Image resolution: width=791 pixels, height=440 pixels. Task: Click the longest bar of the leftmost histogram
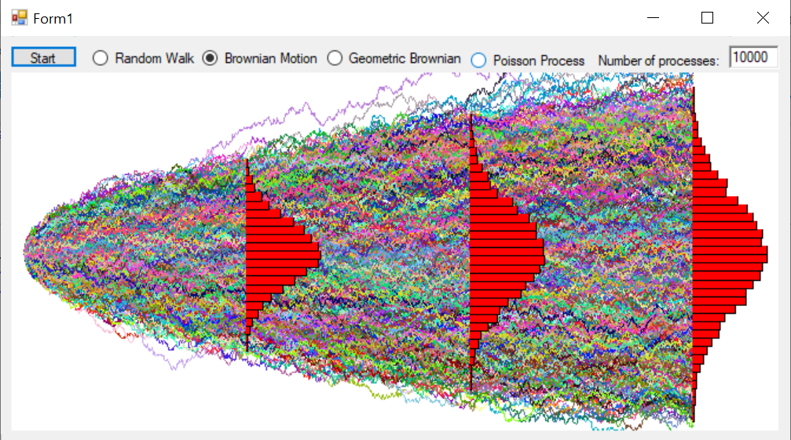click(x=283, y=254)
